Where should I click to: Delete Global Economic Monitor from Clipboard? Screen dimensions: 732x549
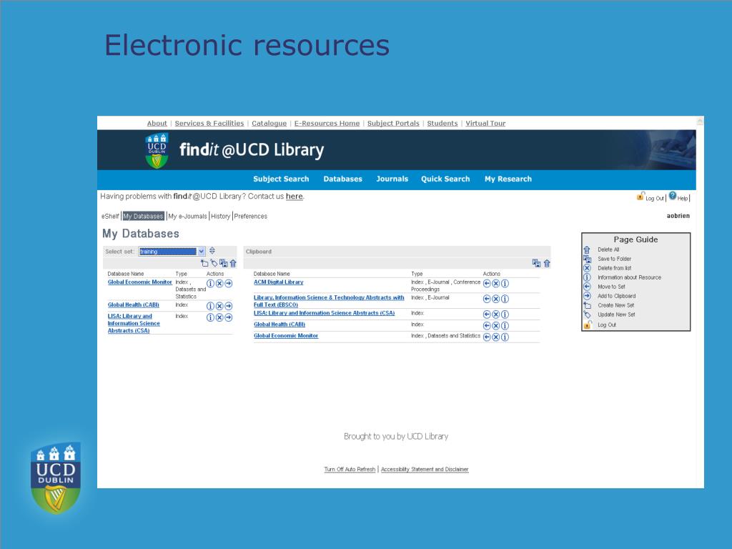(496, 337)
